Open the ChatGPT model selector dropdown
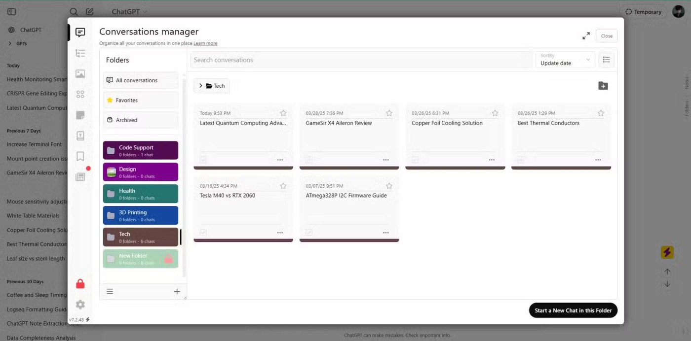Screen dimensions: 691x341 point(129,12)
